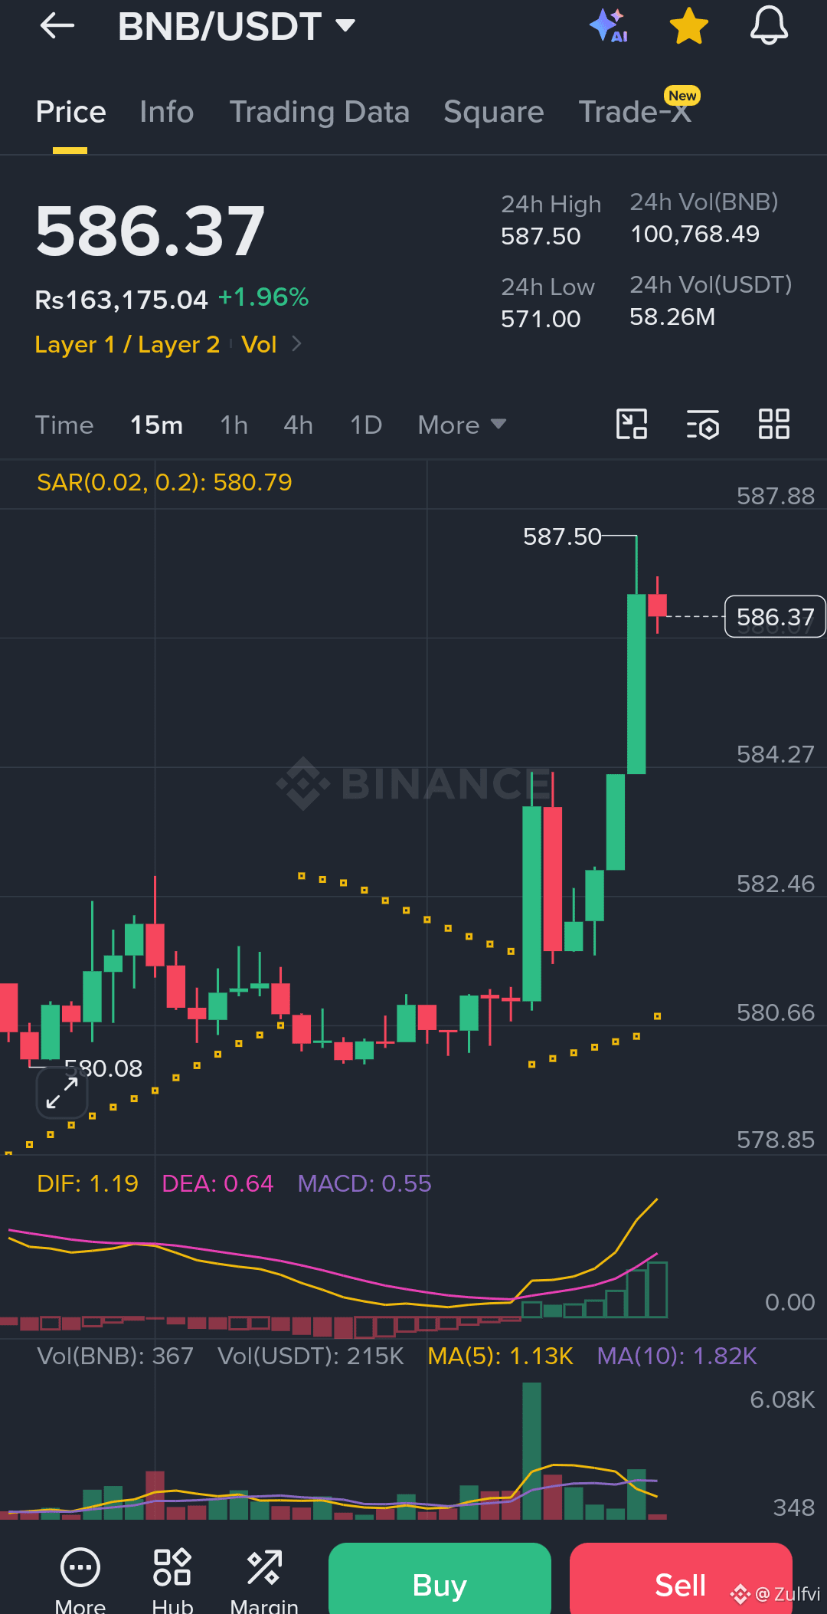Open price alerts bell icon
The width and height of the screenshot is (827, 1614).
click(769, 26)
